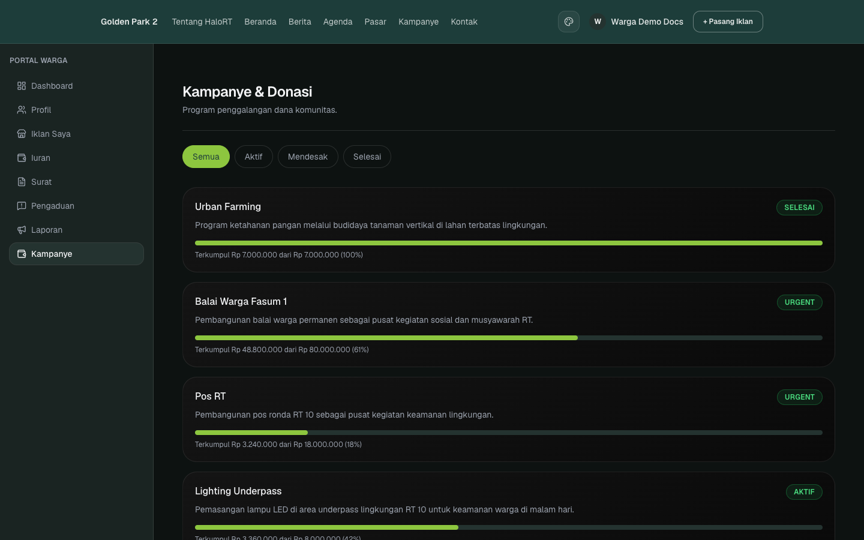Open the Balai Warga Fasum 1 title
The height and width of the screenshot is (540, 864).
241,301
